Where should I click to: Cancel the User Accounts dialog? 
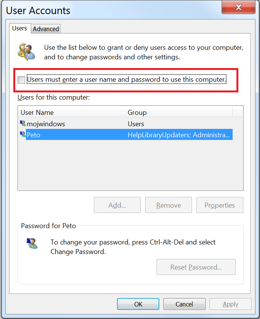point(184,304)
